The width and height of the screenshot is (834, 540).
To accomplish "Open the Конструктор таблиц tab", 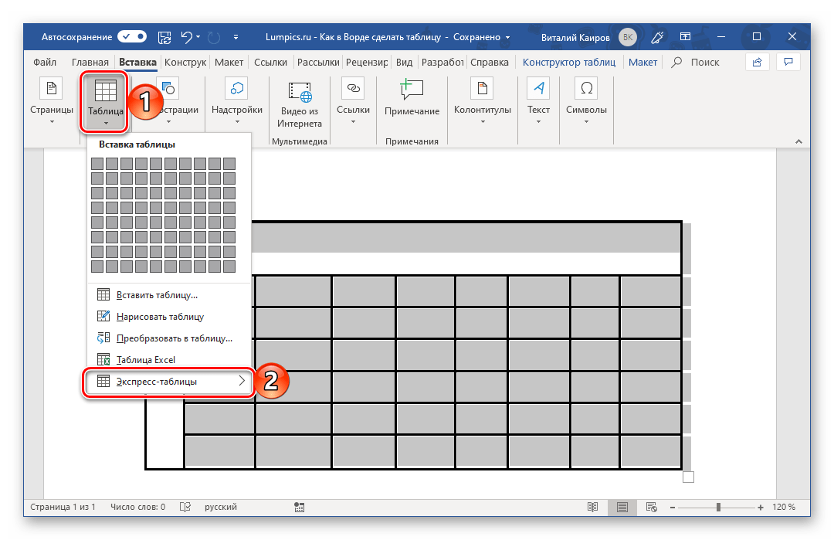I will [568, 63].
